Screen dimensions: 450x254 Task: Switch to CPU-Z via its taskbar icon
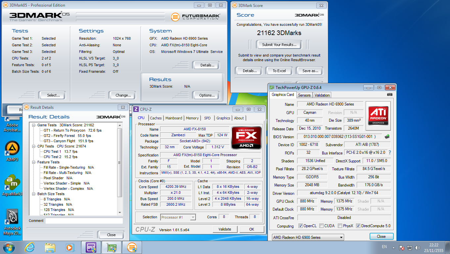91,247
